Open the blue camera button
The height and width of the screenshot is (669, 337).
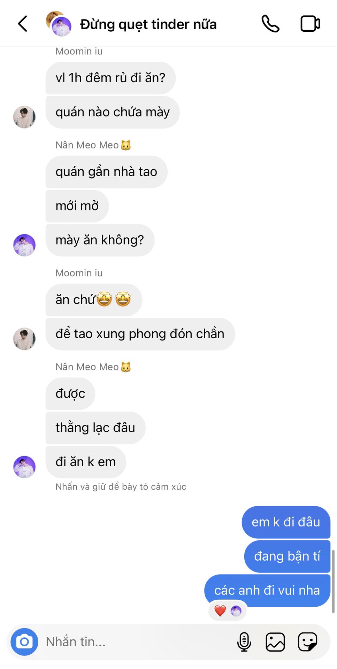[24, 642]
